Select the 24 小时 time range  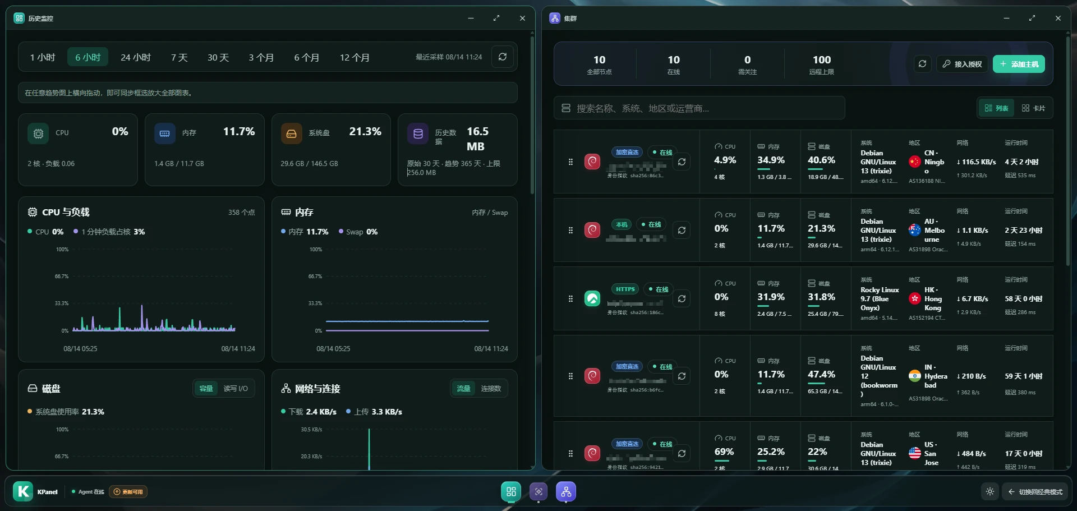point(136,57)
